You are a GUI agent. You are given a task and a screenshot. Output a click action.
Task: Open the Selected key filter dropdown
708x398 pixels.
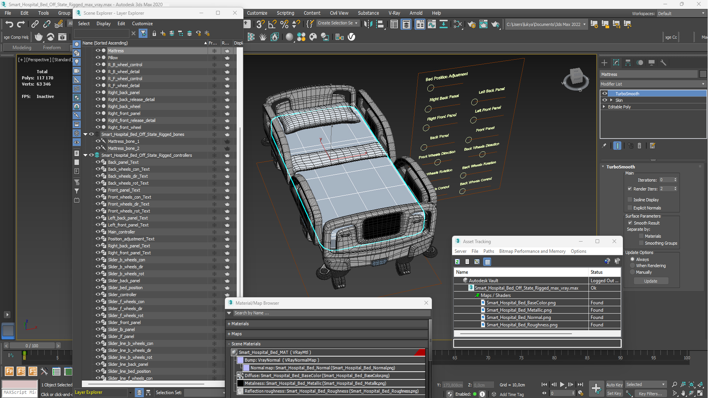(x=646, y=384)
